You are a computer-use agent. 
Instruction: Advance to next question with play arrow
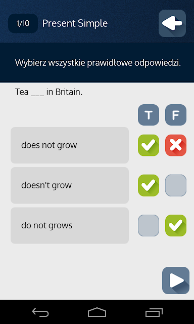click(176, 280)
